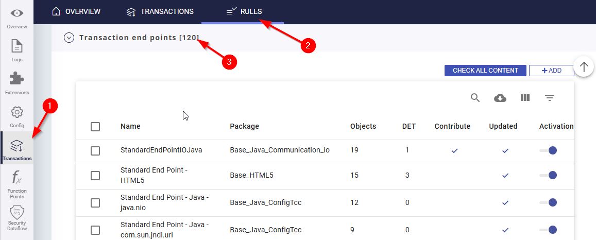
Task: Tick the select-all checkbox in header row
Action: [95, 126]
